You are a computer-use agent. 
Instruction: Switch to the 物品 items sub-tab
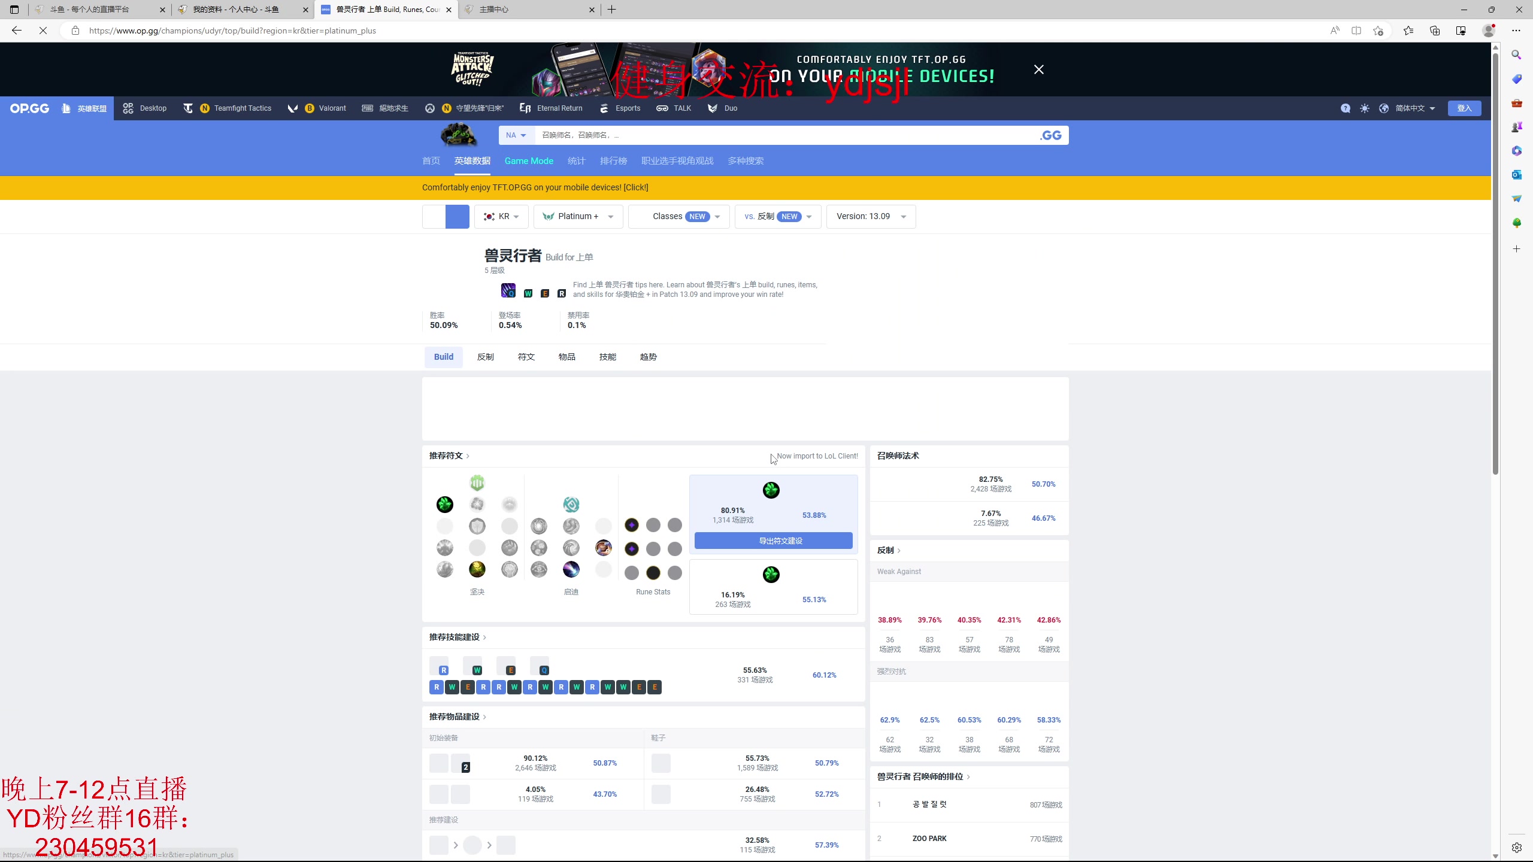pos(567,357)
